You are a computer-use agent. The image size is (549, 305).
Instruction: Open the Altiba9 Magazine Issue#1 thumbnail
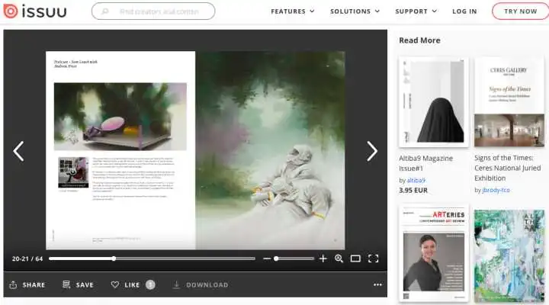pos(433,102)
